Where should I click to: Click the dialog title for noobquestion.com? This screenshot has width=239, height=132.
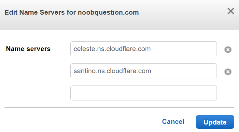[x=72, y=12]
